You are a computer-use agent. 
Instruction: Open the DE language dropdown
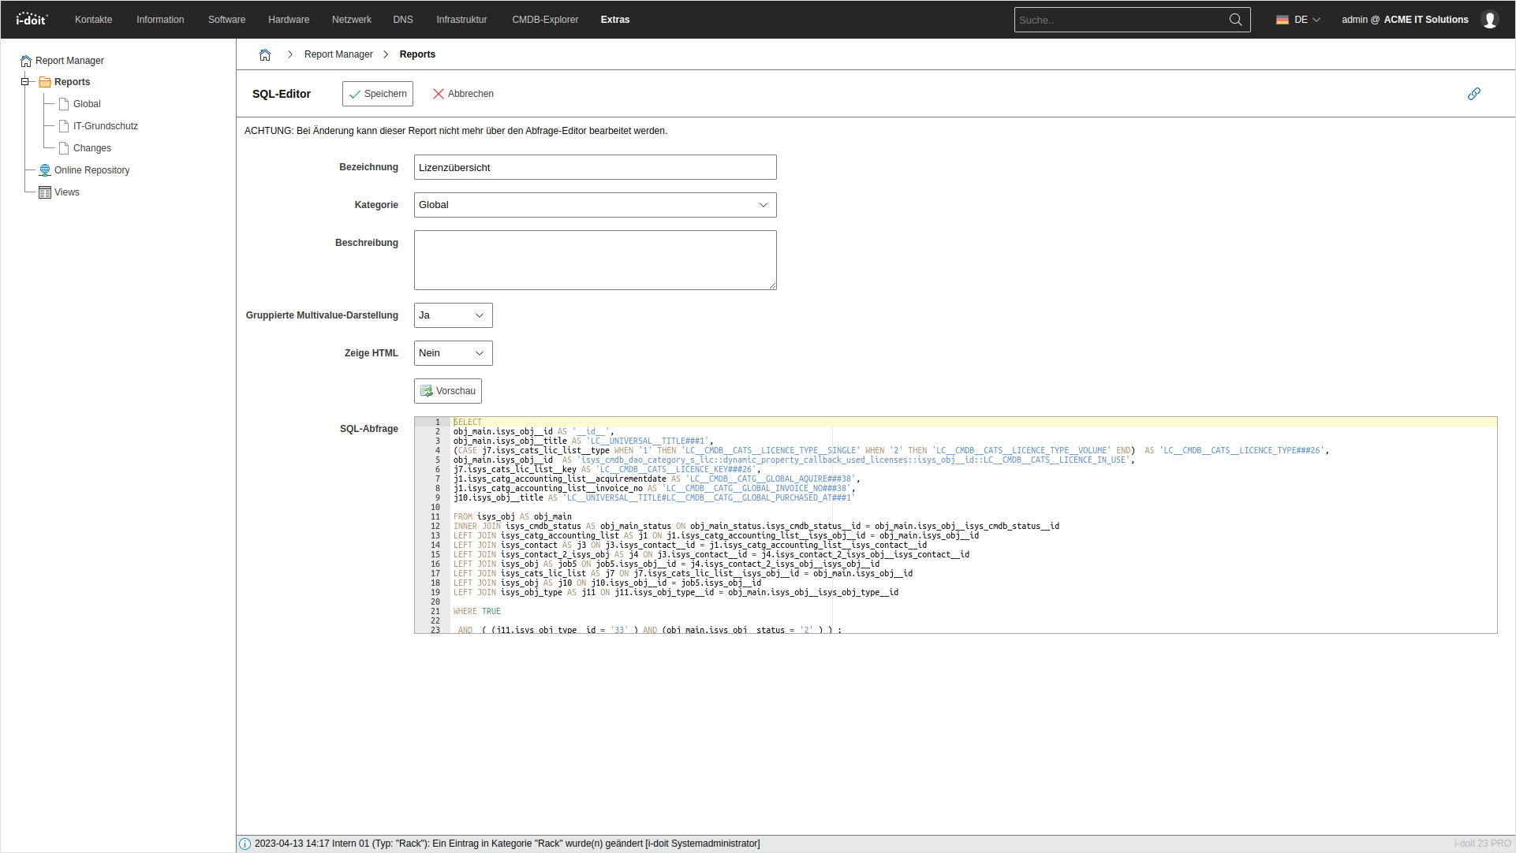(x=1298, y=20)
